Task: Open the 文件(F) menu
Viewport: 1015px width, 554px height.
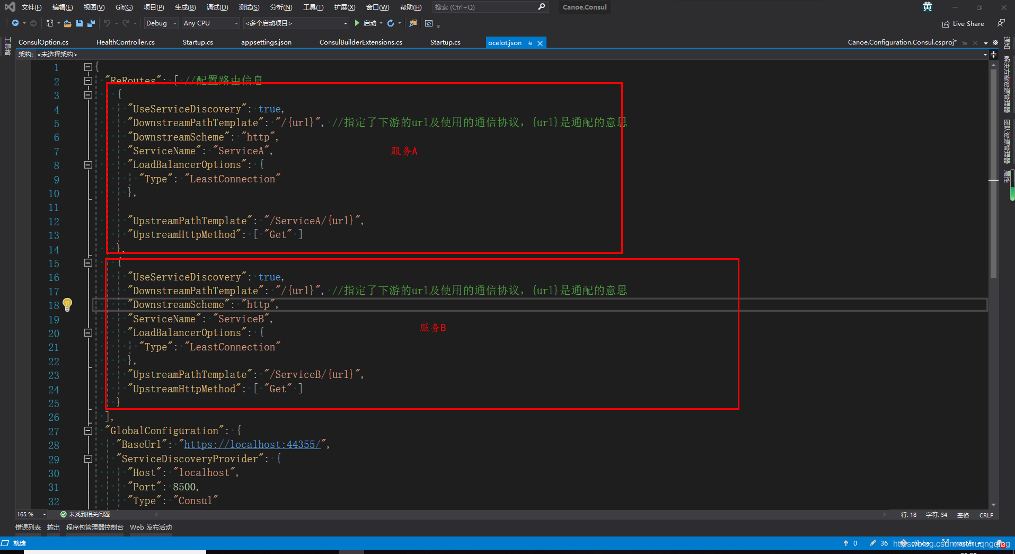Action: click(x=32, y=7)
